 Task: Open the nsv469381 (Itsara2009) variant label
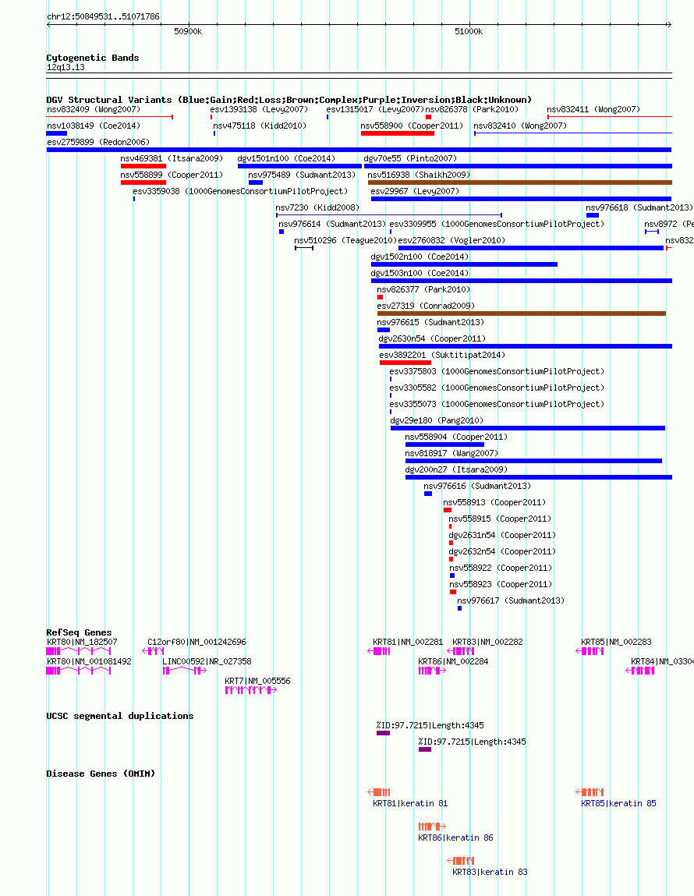coord(172,159)
